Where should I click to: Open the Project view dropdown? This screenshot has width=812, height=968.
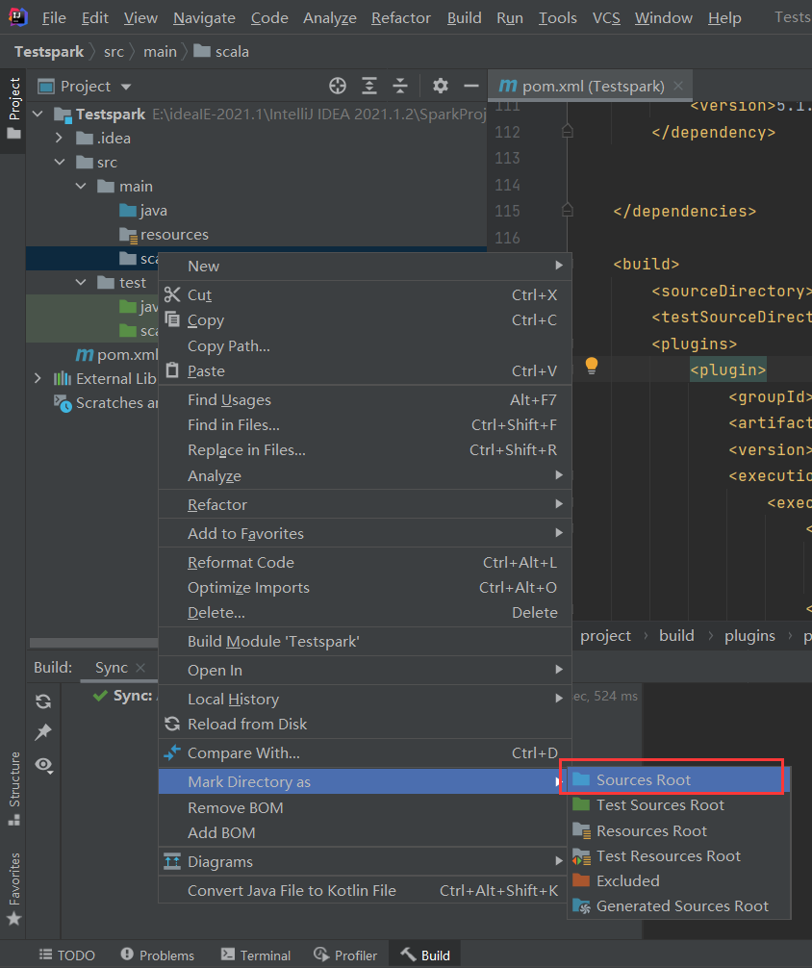(x=126, y=87)
